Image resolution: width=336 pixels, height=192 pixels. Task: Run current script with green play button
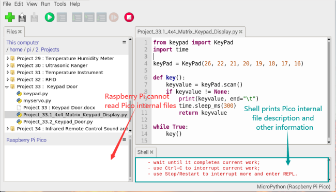[x=50, y=18]
